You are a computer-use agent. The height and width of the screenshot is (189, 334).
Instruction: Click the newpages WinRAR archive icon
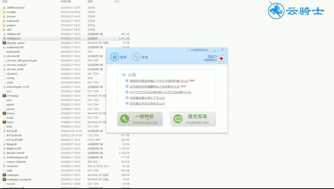[4, 175]
